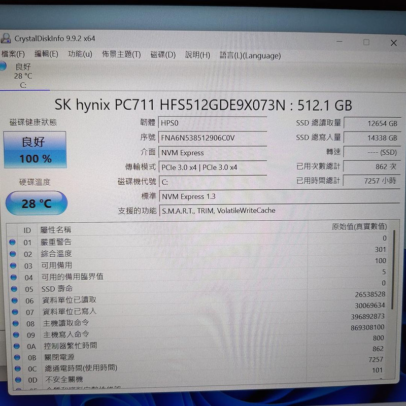Open the 磁碟(D) menu
This screenshot has height=406, width=406.
[x=163, y=55]
